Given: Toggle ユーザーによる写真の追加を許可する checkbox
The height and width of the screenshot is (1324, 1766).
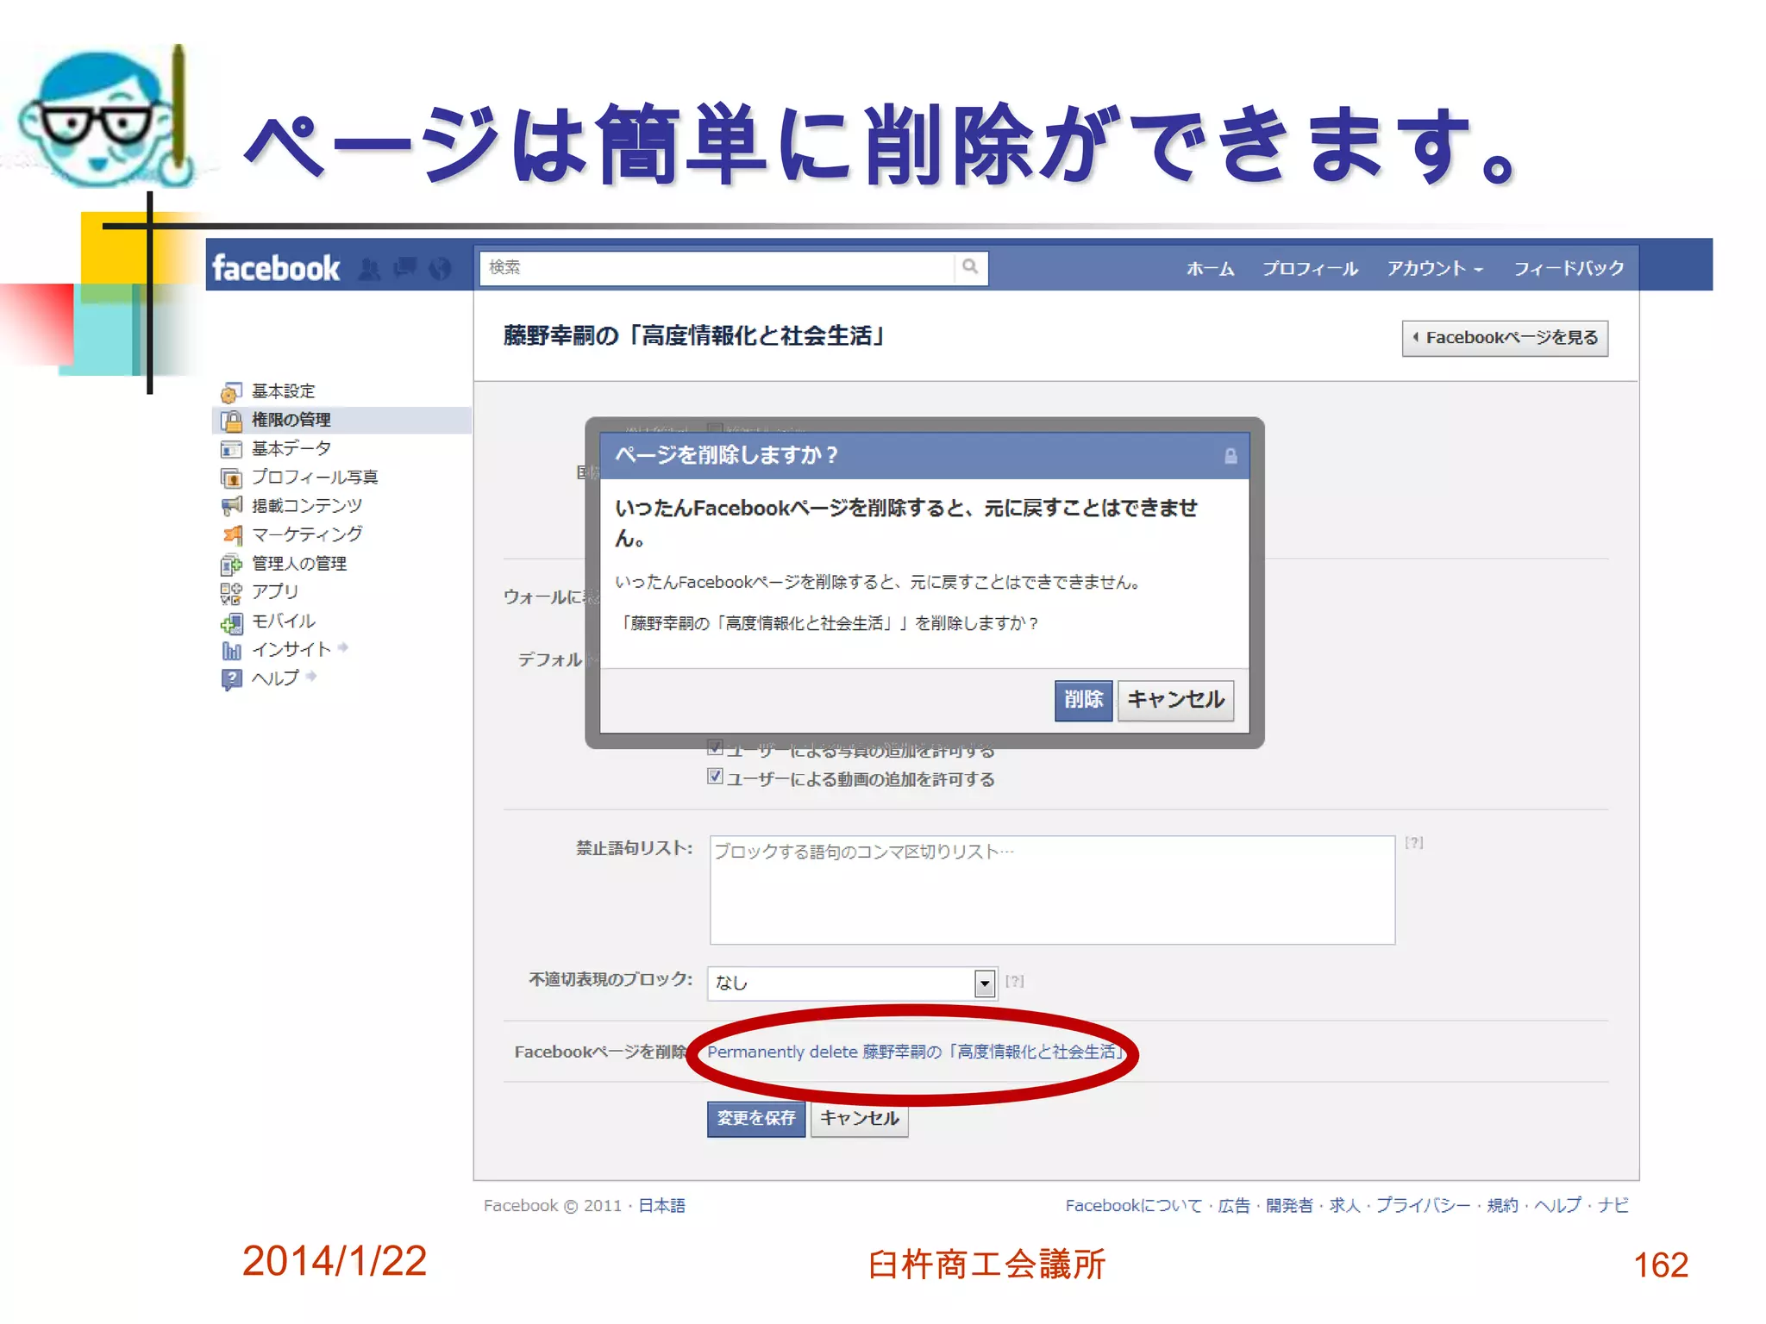Looking at the screenshot, I should tap(715, 747).
